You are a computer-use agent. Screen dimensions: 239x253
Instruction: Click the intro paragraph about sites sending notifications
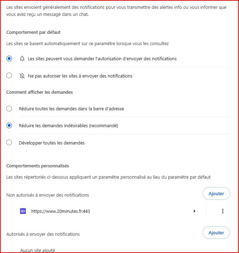click(116, 11)
